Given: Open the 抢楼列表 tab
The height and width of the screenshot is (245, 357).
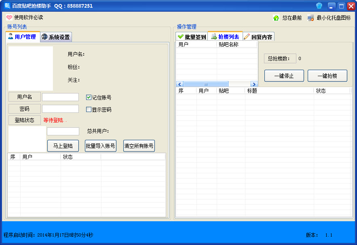Looking at the screenshot, I should coord(225,37).
